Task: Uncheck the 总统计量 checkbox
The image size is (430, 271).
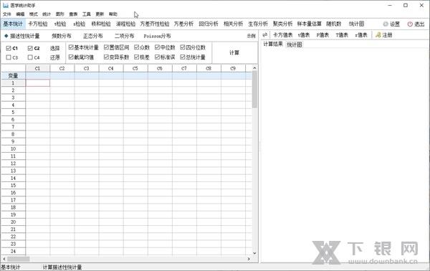Action: [x=183, y=57]
